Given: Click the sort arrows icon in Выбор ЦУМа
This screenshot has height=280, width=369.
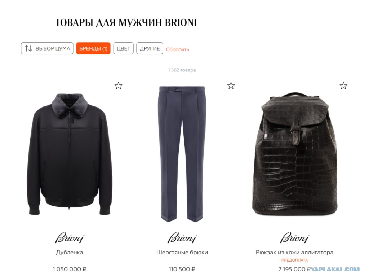Looking at the screenshot, I should (x=28, y=48).
